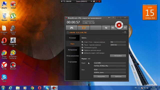Click the 48.0KHz, stereo field
This screenshot has width=160, height=90.
(x=110, y=72)
